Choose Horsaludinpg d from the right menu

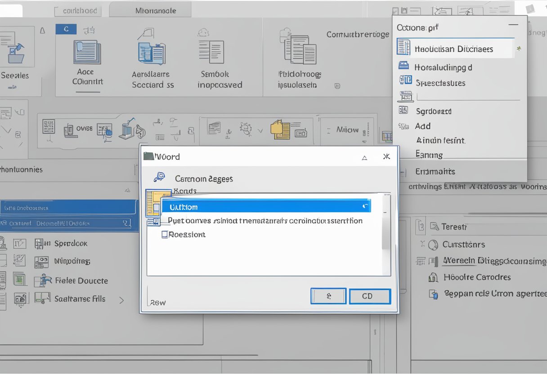(443, 67)
